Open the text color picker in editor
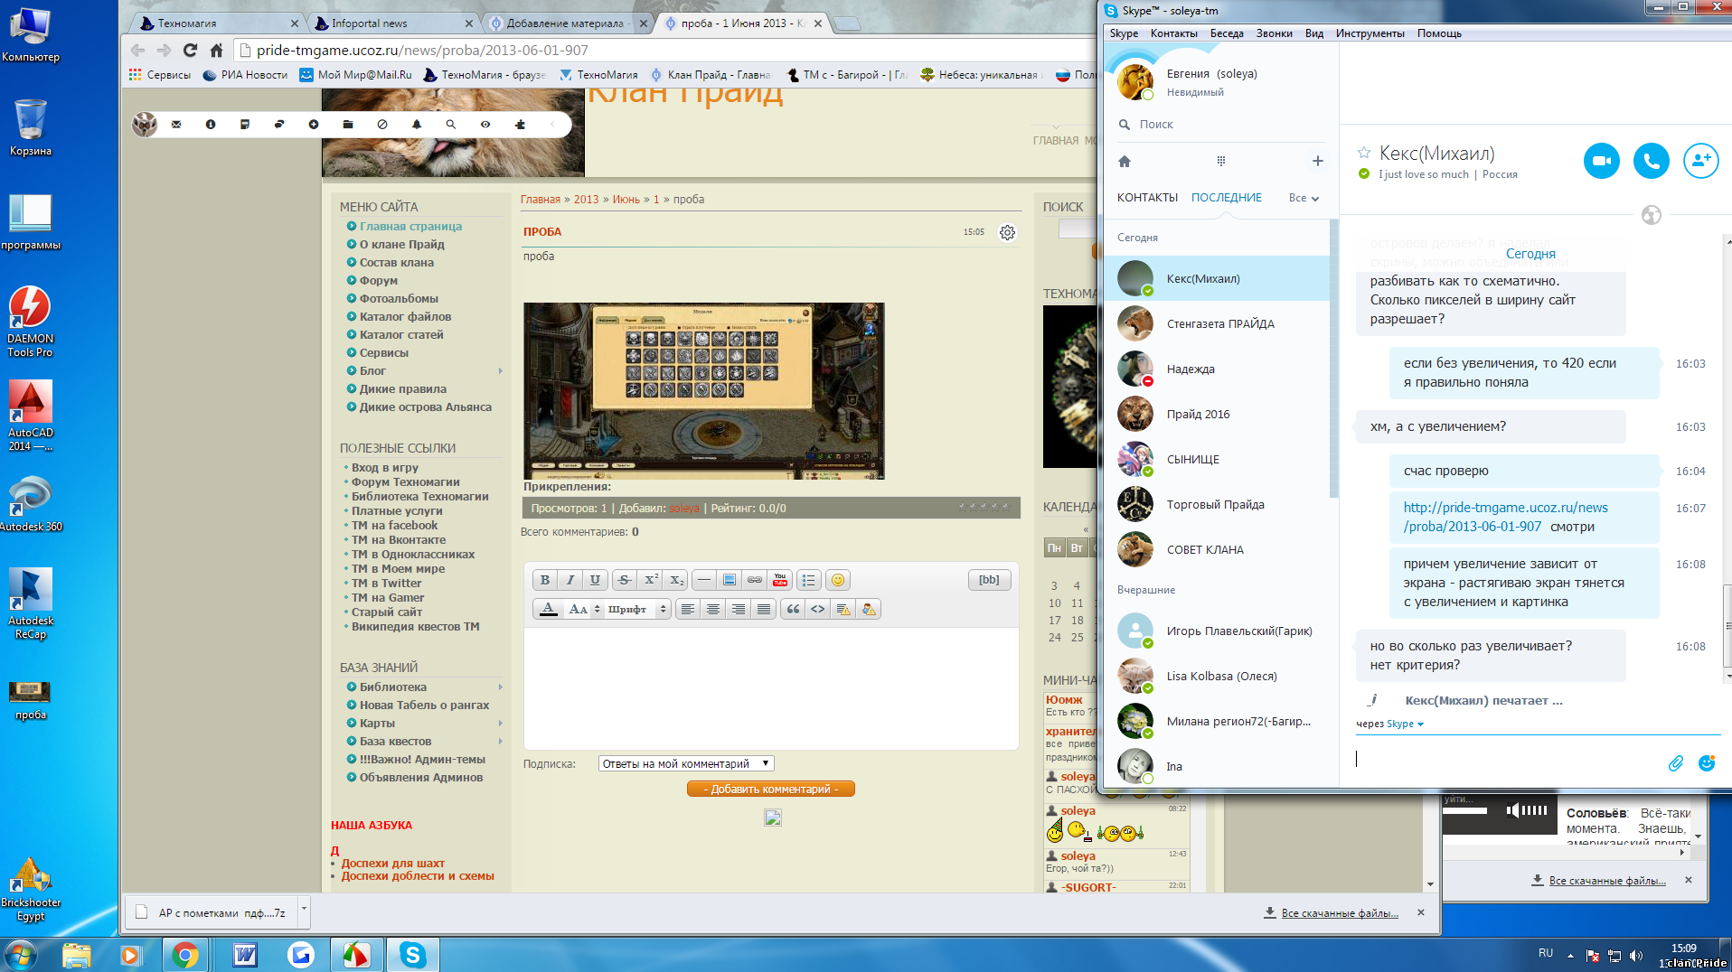Viewport: 1732px width, 972px height. (x=549, y=609)
